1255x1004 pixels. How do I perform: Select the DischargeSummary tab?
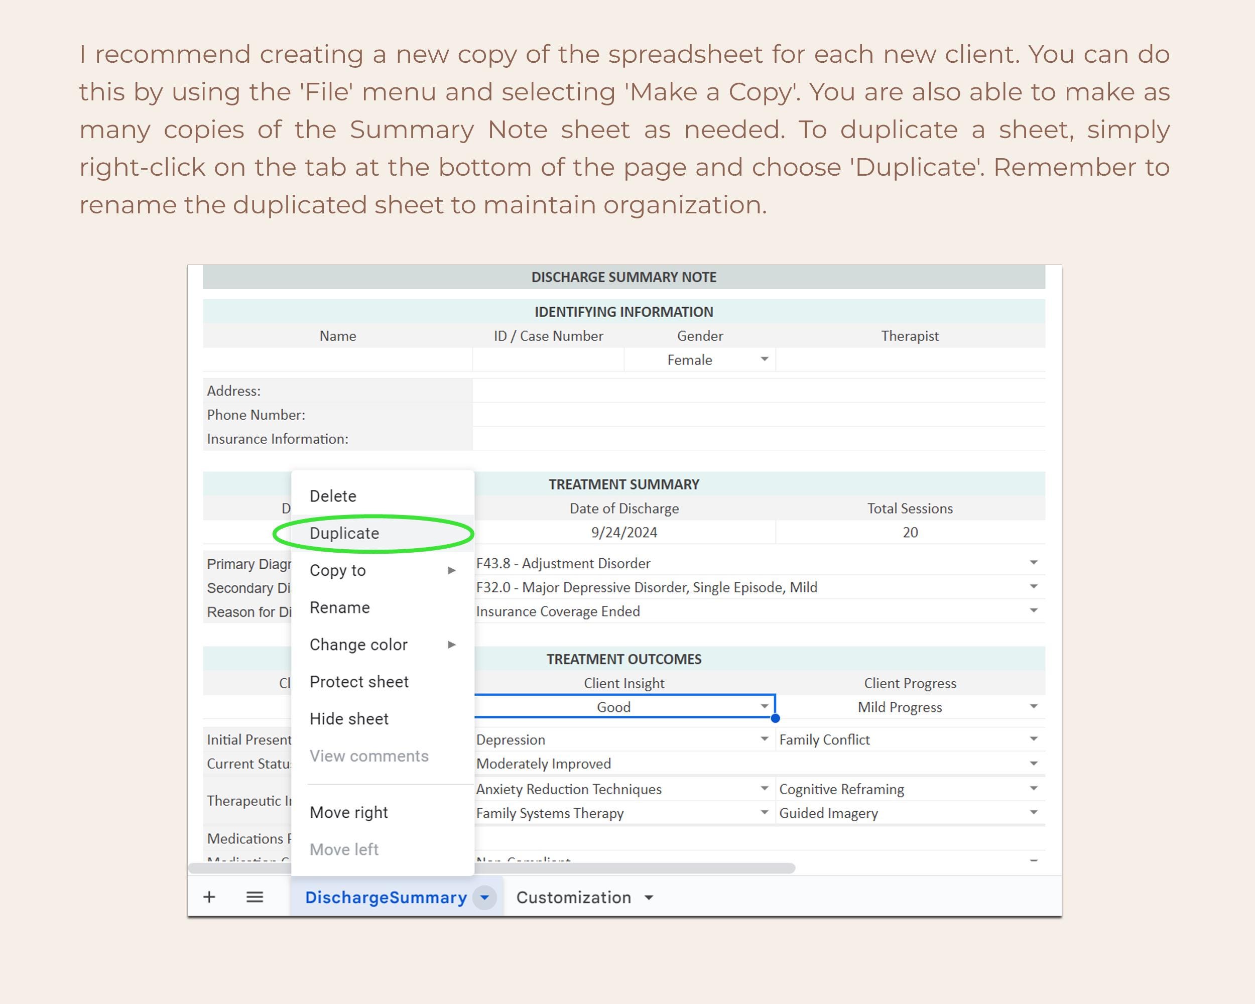tap(386, 897)
